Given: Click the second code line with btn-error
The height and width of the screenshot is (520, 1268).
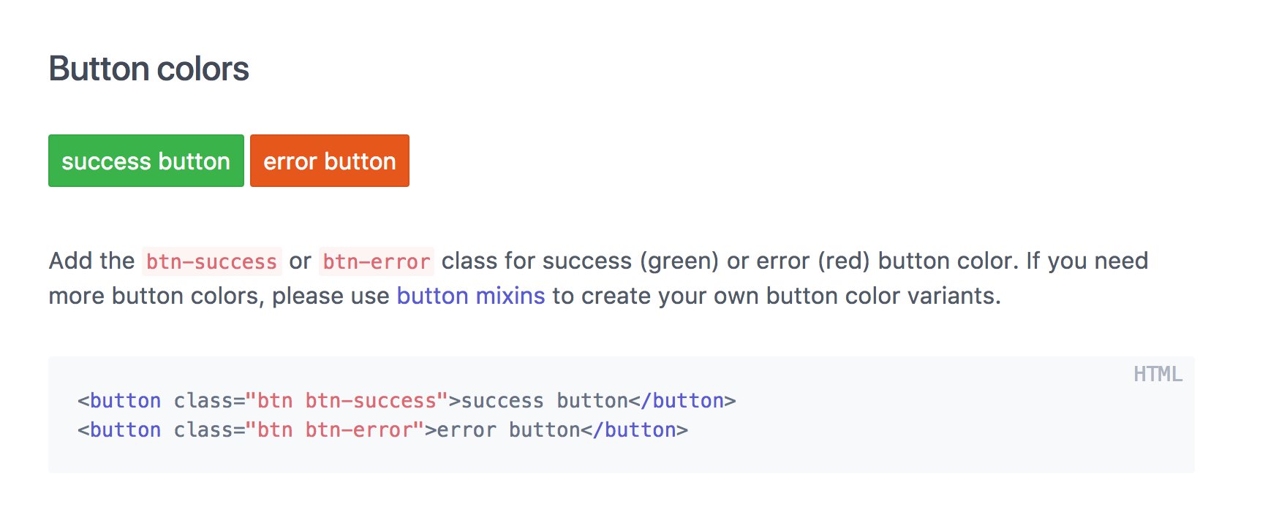Looking at the screenshot, I should [382, 430].
